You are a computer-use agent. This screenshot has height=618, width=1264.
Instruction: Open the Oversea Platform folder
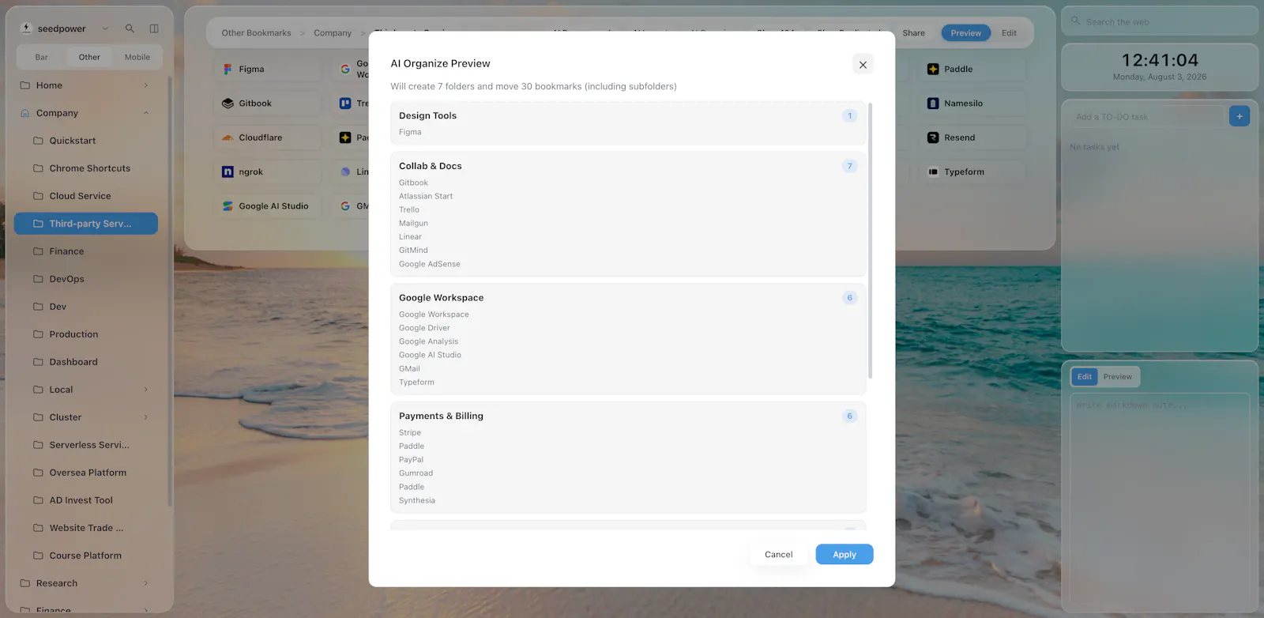pyautogui.click(x=86, y=473)
